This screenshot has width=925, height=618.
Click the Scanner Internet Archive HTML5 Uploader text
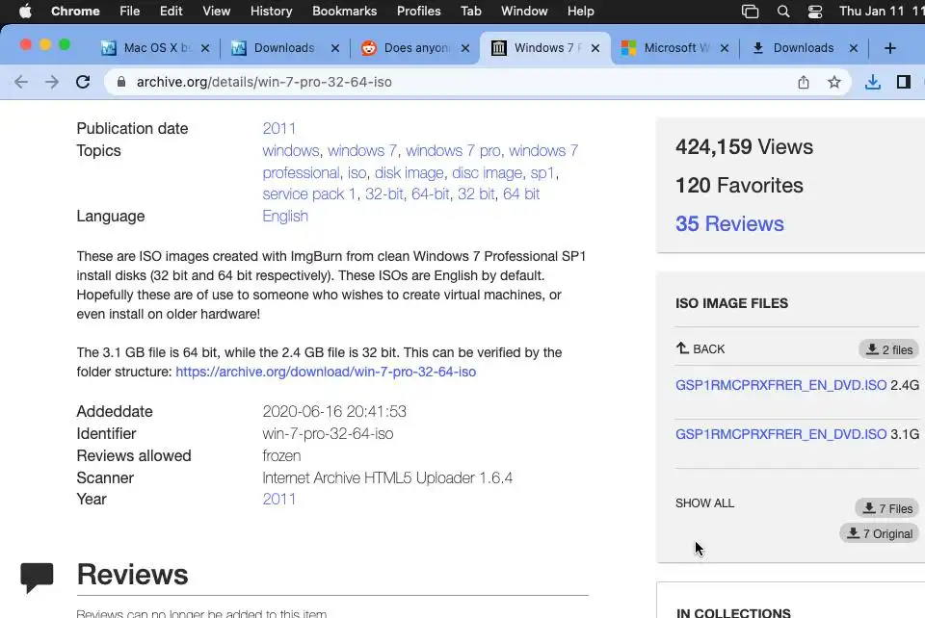point(387,477)
